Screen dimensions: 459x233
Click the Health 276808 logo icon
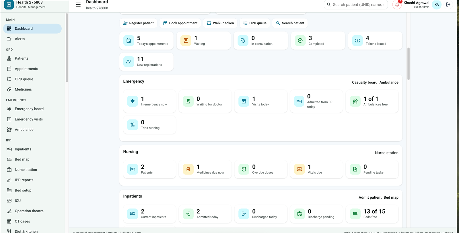point(9,5)
